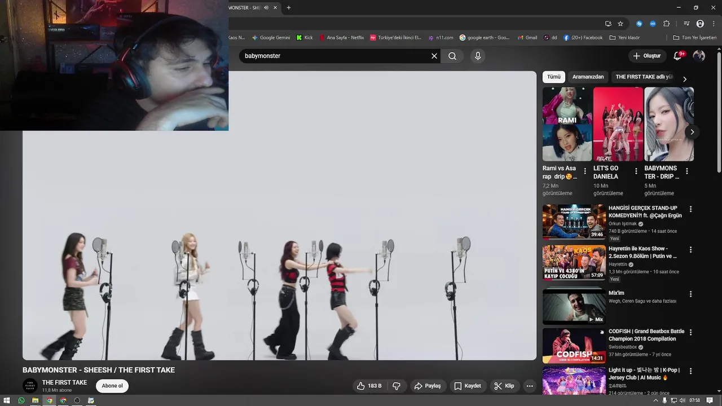Open the YouTube notifications bell
This screenshot has width=722, height=406.
(x=678, y=56)
